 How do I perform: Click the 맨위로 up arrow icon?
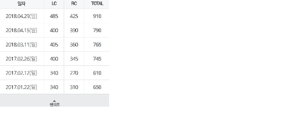(54, 101)
